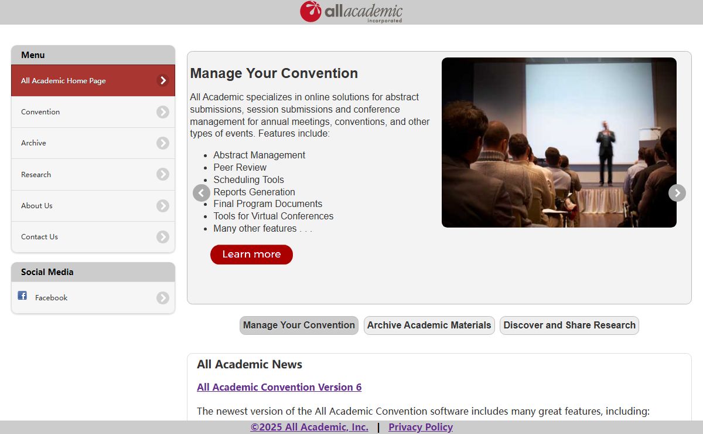Screen dimensions: 703x434
Task: Click the Abstract Management bullet text
Action: pos(260,155)
